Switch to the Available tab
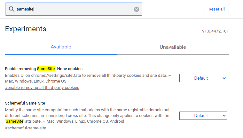The width and height of the screenshot is (243, 138). click(61, 47)
